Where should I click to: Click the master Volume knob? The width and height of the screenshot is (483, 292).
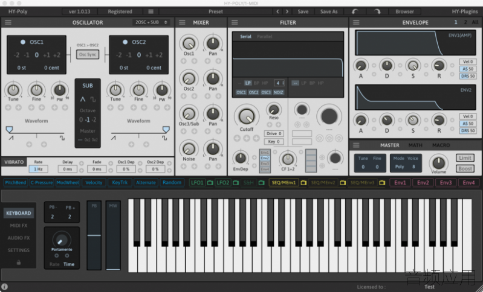(x=439, y=162)
